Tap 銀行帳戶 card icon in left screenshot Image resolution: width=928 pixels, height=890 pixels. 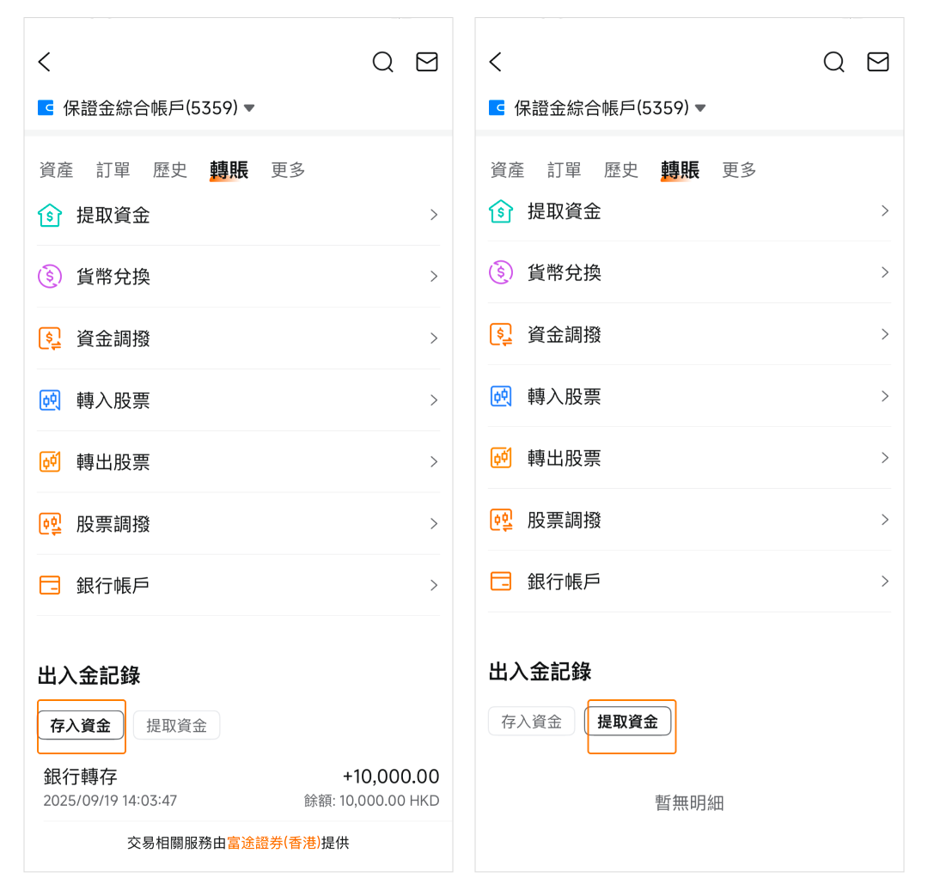coord(50,585)
